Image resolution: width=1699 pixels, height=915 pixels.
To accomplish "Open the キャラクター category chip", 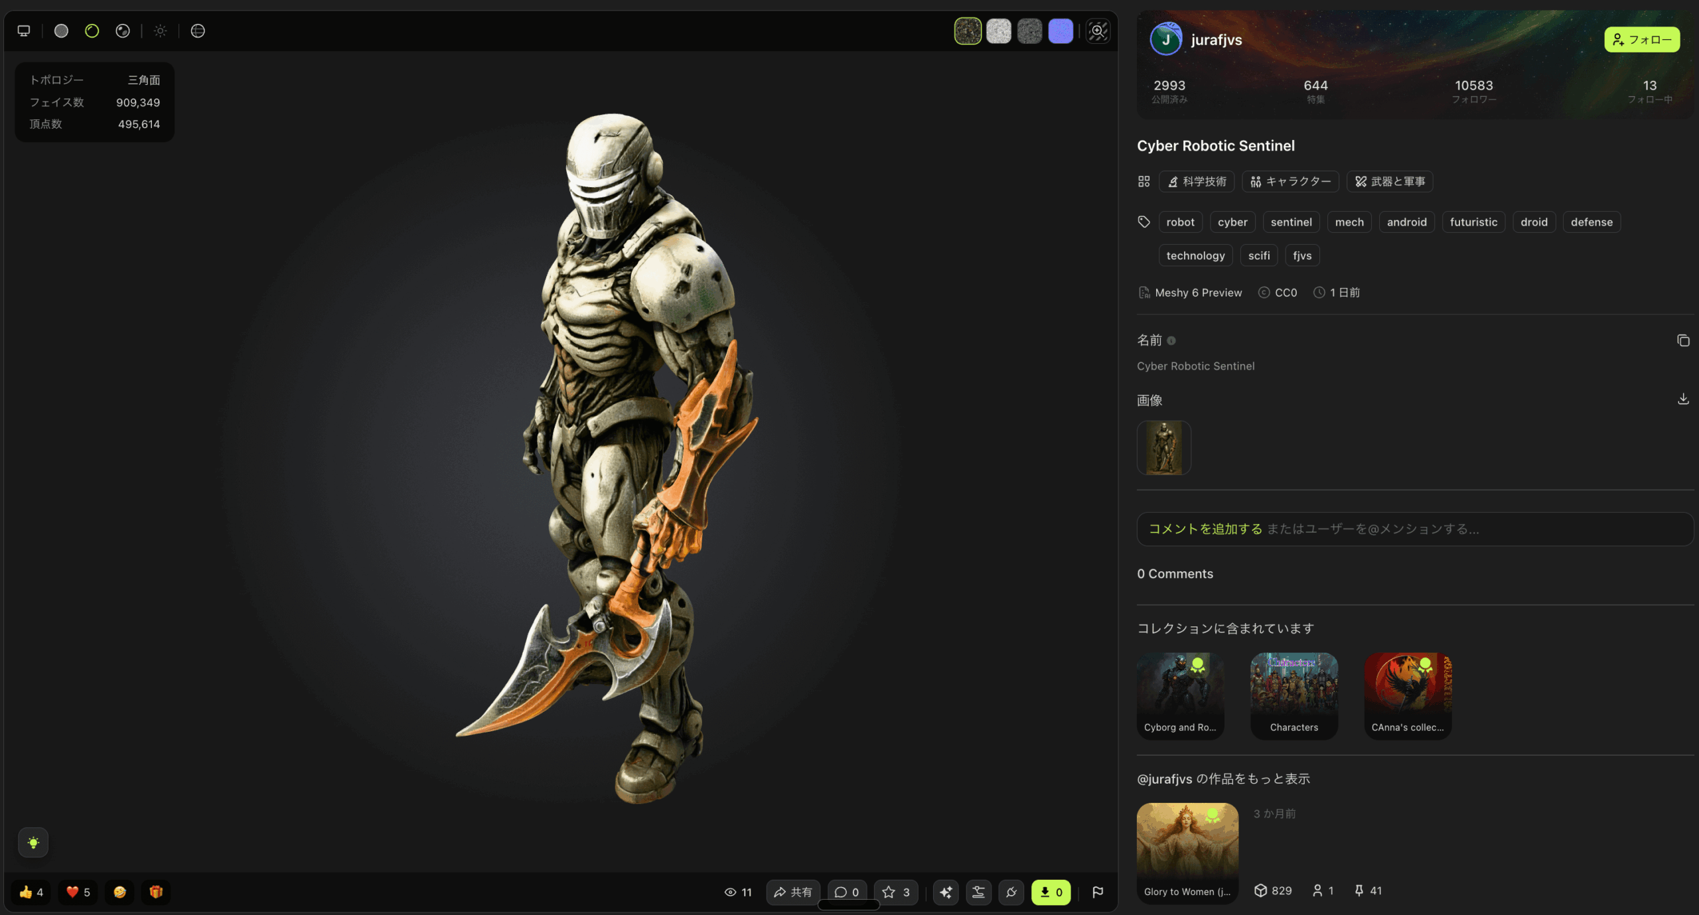I will [1290, 182].
